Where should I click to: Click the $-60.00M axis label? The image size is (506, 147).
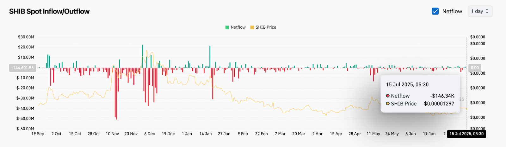25,129
